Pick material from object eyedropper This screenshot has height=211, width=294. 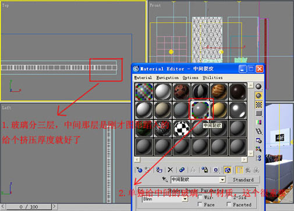[165, 180]
